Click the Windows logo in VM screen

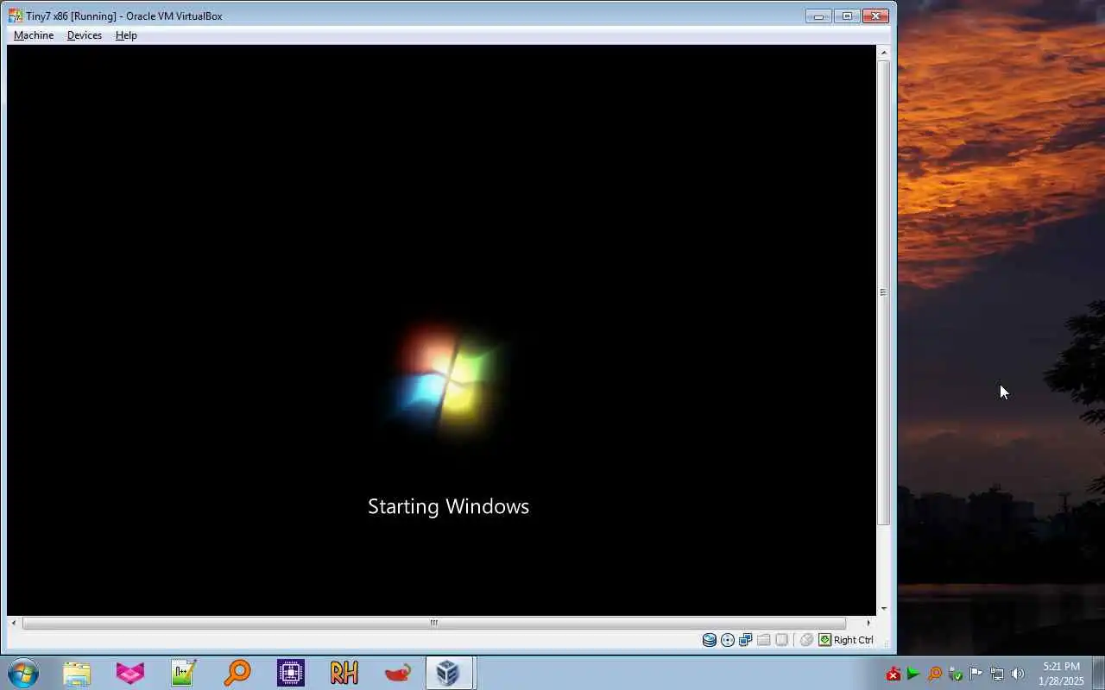coord(447,378)
